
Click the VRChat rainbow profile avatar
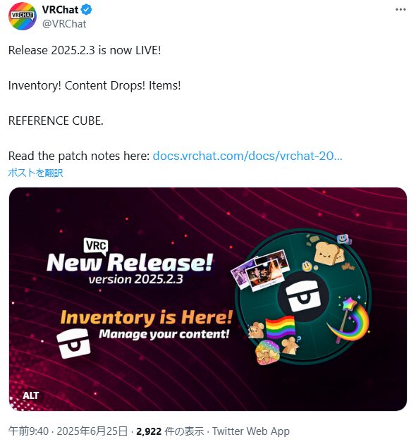[23, 16]
